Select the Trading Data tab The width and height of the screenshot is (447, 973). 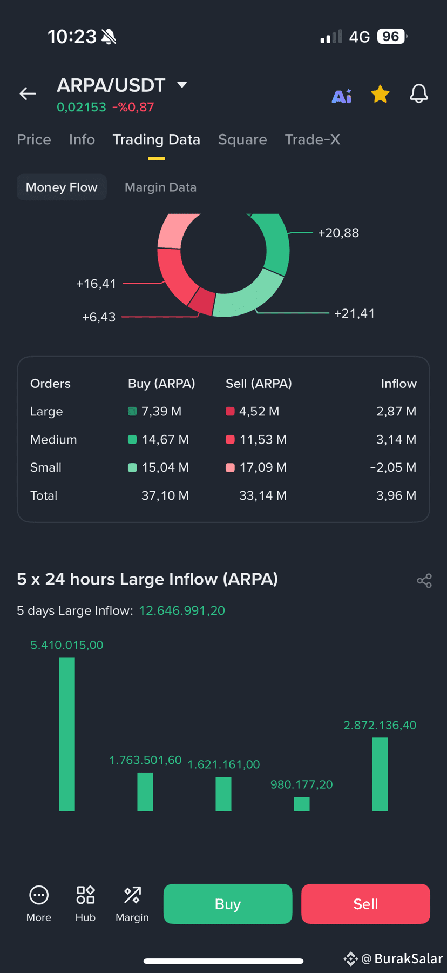[x=157, y=139]
